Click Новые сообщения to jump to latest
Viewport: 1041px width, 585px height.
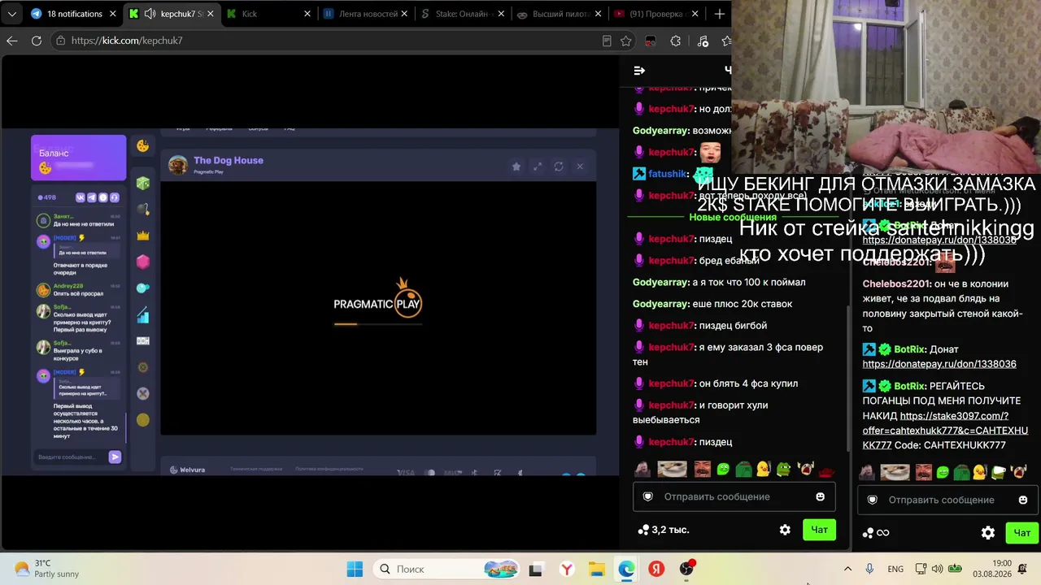coord(733,217)
